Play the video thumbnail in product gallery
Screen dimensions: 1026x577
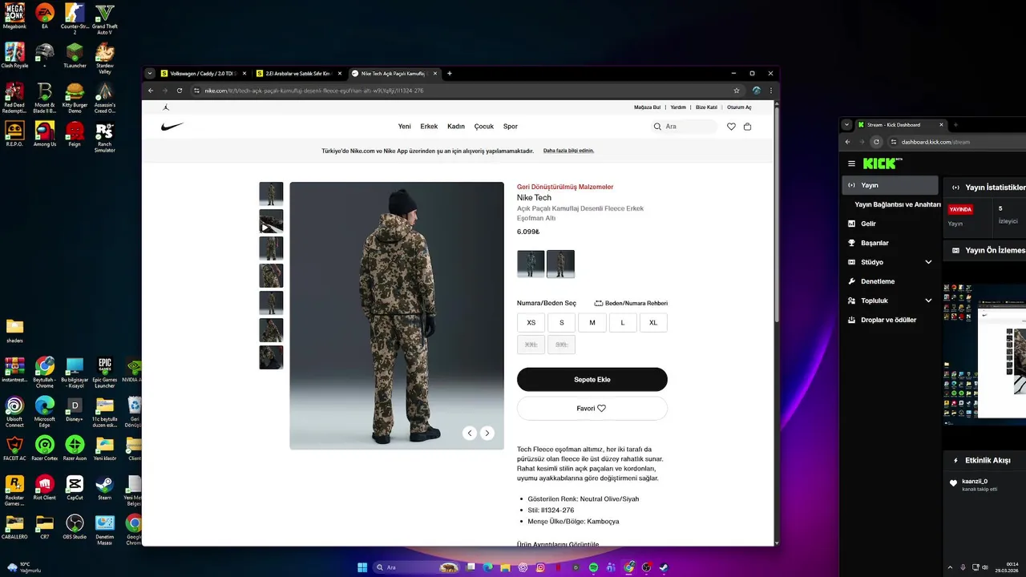pyautogui.click(x=271, y=221)
